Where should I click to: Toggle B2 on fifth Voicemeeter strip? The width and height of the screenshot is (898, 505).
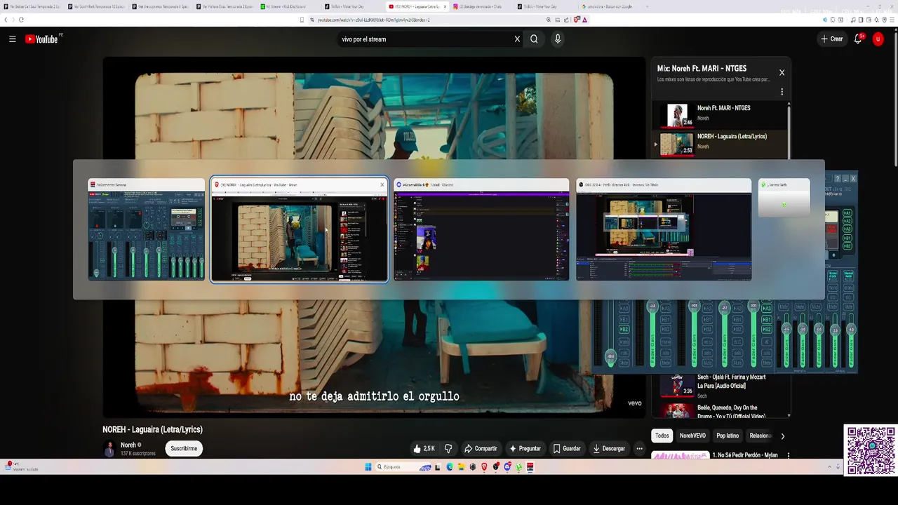(767, 328)
